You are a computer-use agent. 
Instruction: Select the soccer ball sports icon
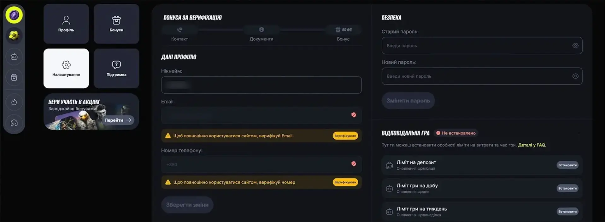click(x=14, y=36)
